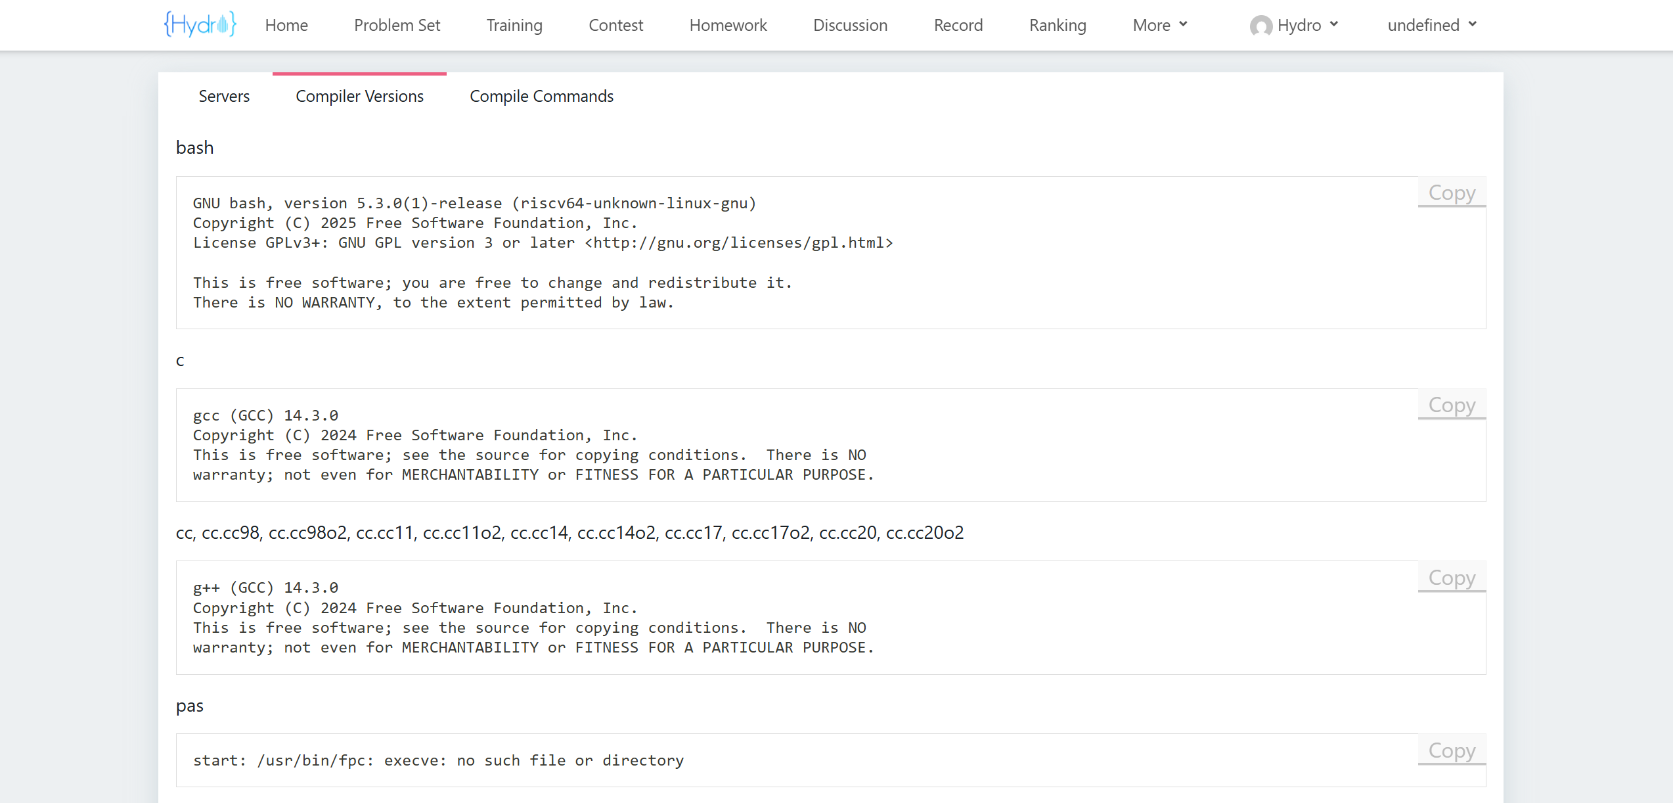Open Discussion page
The height and width of the screenshot is (803, 1673).
tap(850, 25)
